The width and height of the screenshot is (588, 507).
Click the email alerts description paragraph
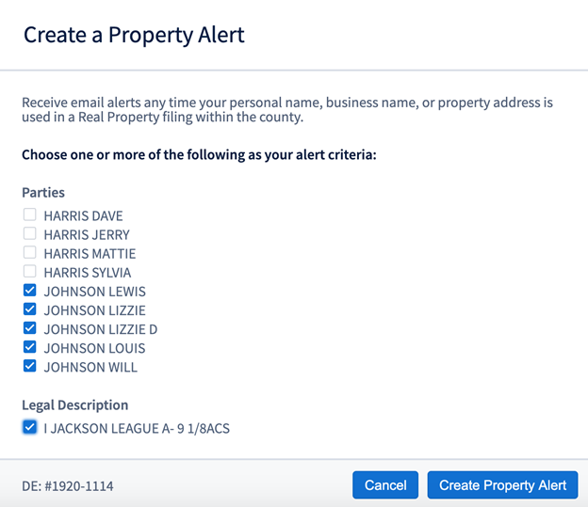286,109
